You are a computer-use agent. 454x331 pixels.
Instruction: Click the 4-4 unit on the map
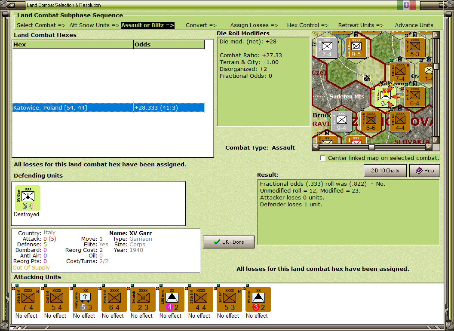point(400,121)
